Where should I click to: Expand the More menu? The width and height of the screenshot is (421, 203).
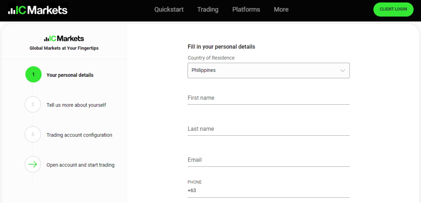point(281,9)
